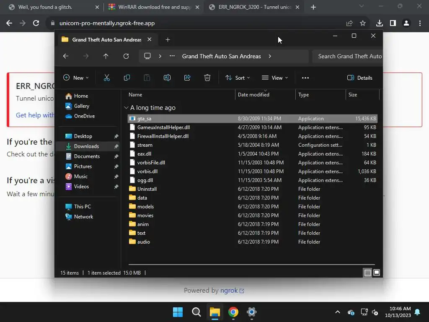Screen dimensions: 429x322
Task: Open the View dropdown
Action: [x=275, y=78]
